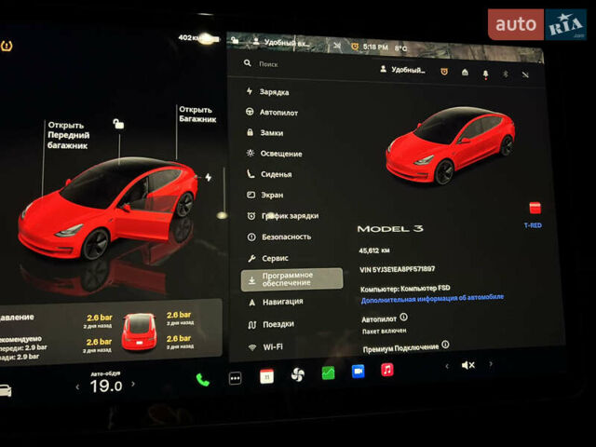Image resolution: width=596 pixels, height=447 pixels.
Task: Tap the Bluetooth icon in settings header
Action: click(506, 73)
